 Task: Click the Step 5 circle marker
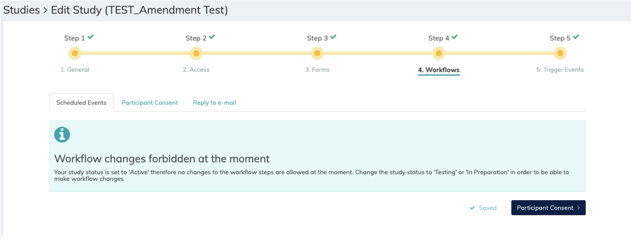(x=560, y=54)
